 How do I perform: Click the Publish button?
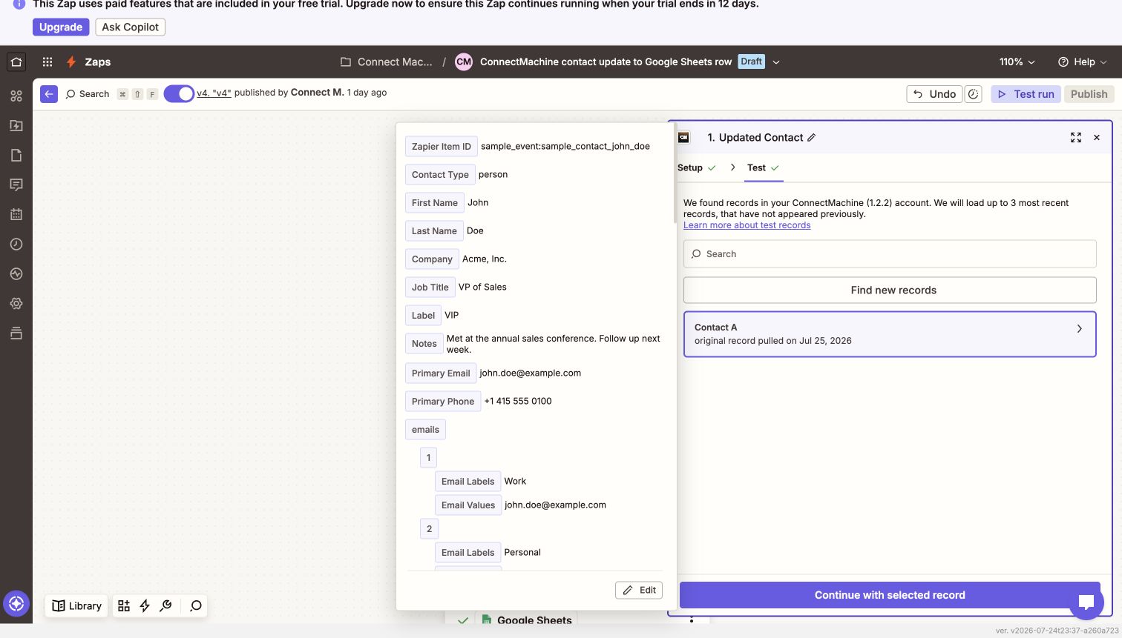point(1089,94)
